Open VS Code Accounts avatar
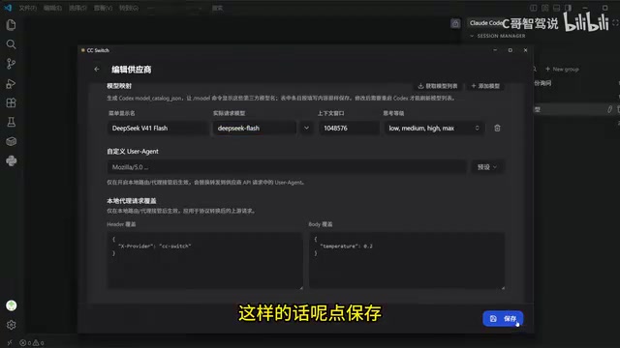620x348 pixels. point(11,305)
